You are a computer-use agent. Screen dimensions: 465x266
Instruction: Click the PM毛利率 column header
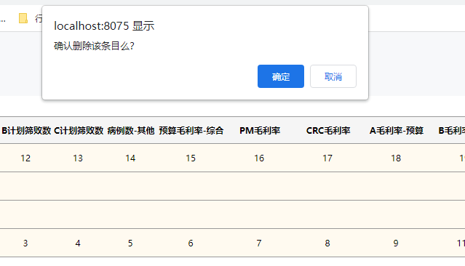(x=260, y=131)
